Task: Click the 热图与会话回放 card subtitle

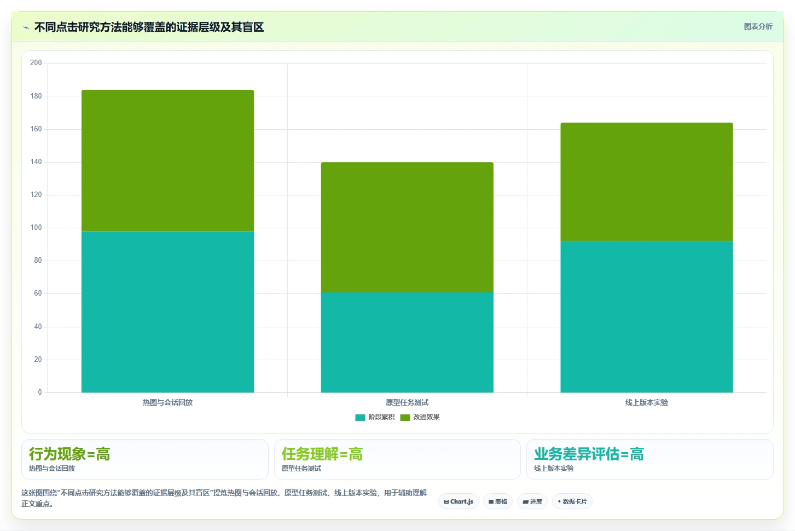Action: click(x=52, y=469)
